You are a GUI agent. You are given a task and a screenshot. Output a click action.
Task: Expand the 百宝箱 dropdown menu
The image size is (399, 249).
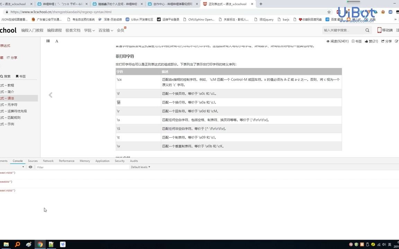click(106, 30)
